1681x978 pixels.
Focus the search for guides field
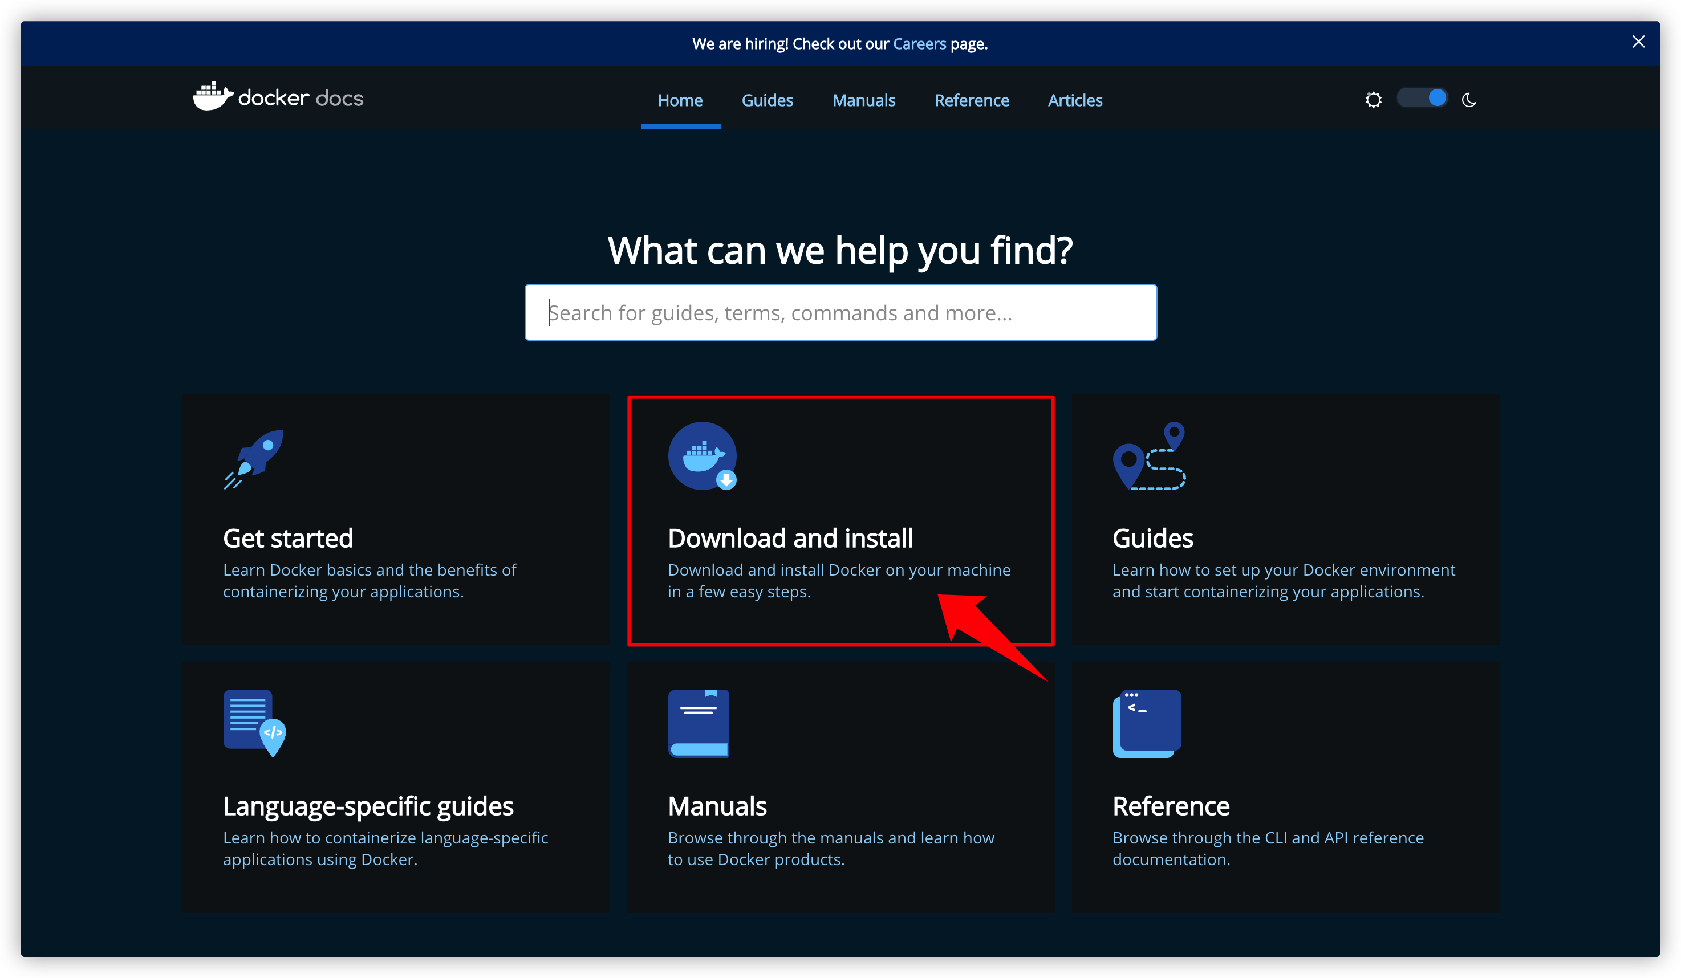pos(840,313)
